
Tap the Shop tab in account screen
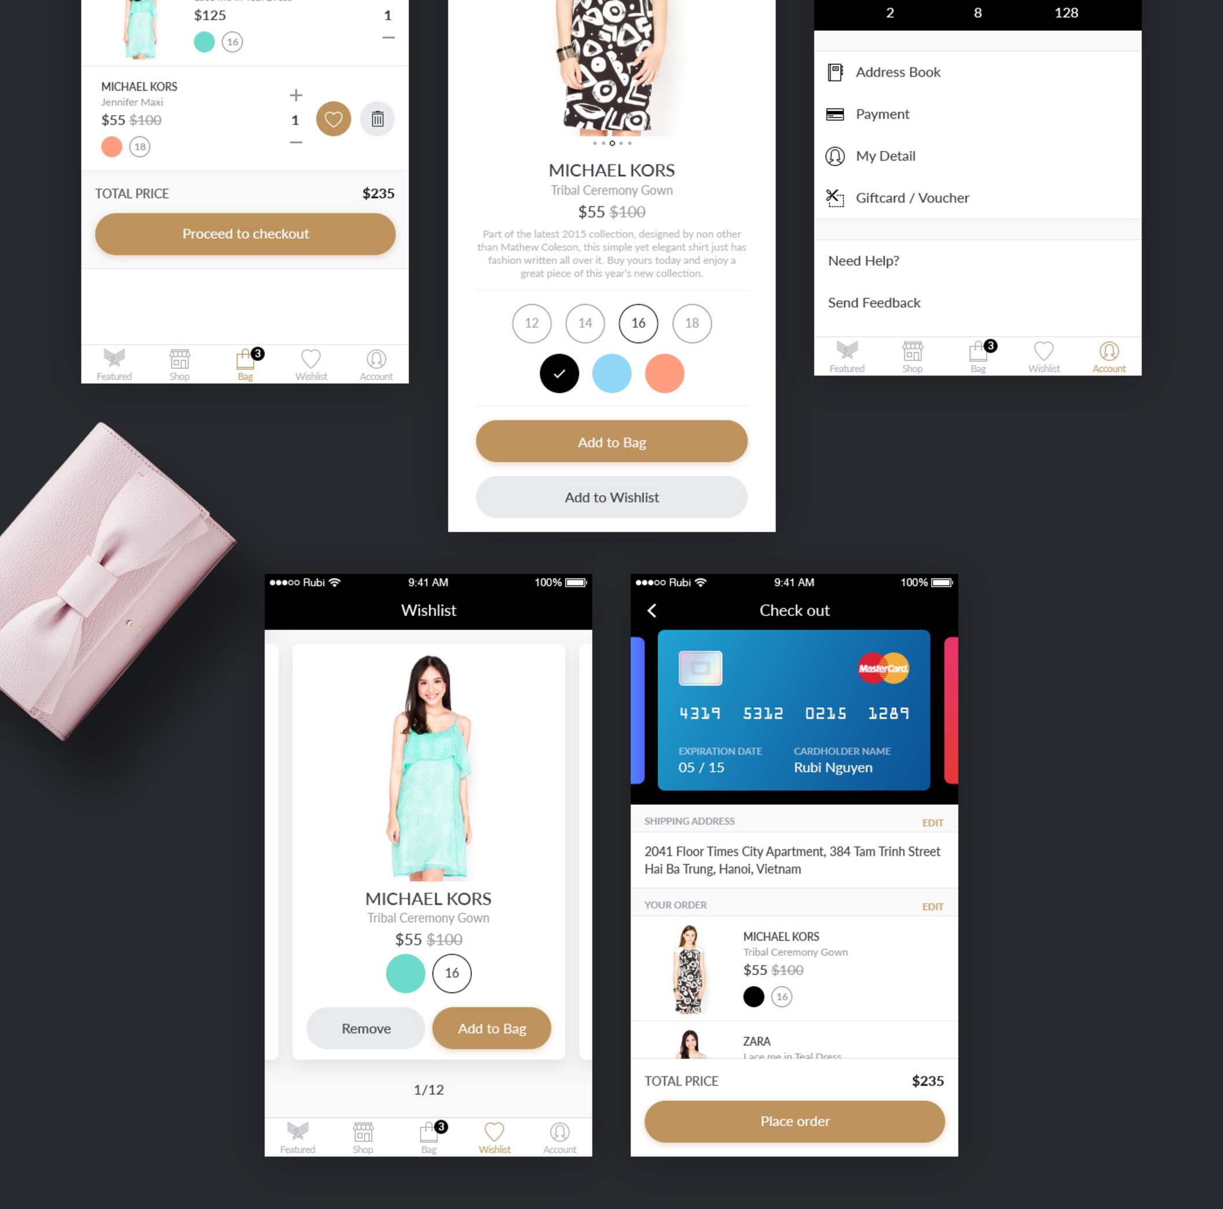click(911, 356)
